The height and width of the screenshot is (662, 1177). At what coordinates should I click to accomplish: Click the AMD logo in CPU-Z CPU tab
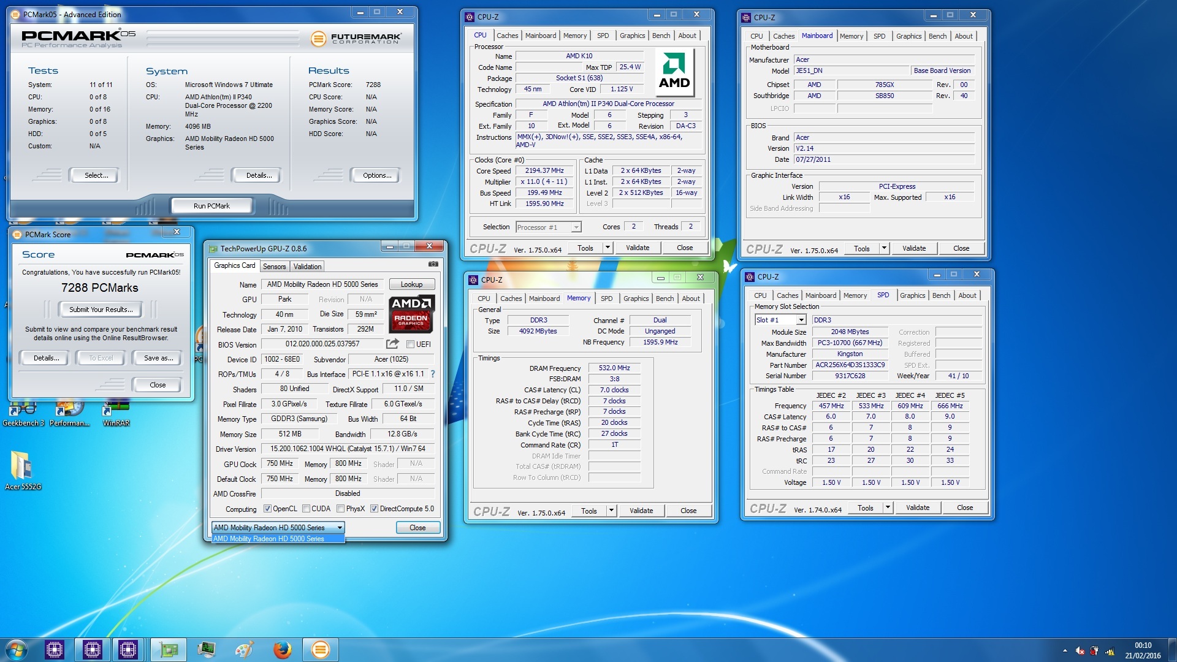tap(674, 73)
